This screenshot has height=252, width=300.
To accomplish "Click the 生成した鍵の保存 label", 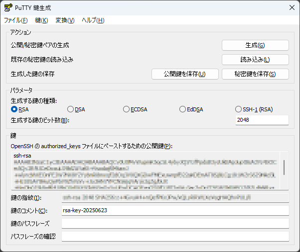I will [32, 74].
